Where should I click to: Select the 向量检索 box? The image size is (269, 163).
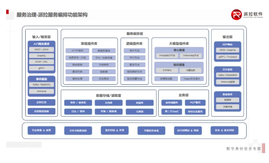[x=191, y=70]
